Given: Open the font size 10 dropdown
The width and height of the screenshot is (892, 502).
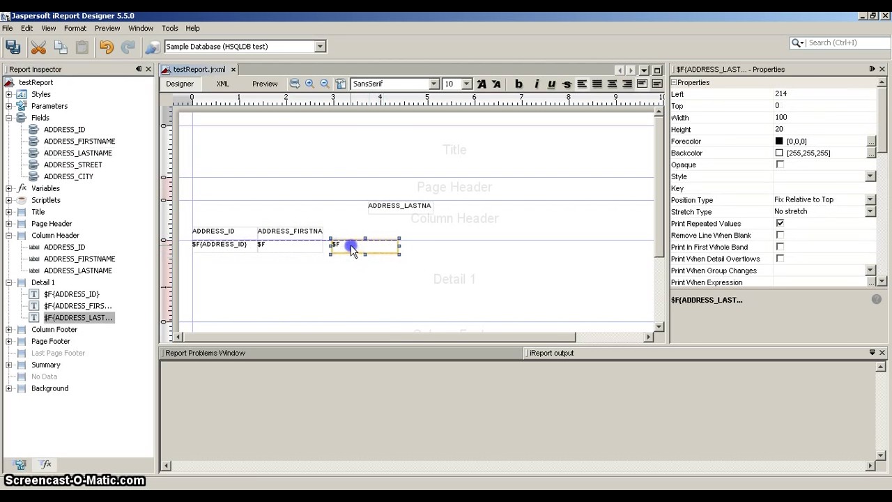Looking at the screenshot, I should pos(466,84).
